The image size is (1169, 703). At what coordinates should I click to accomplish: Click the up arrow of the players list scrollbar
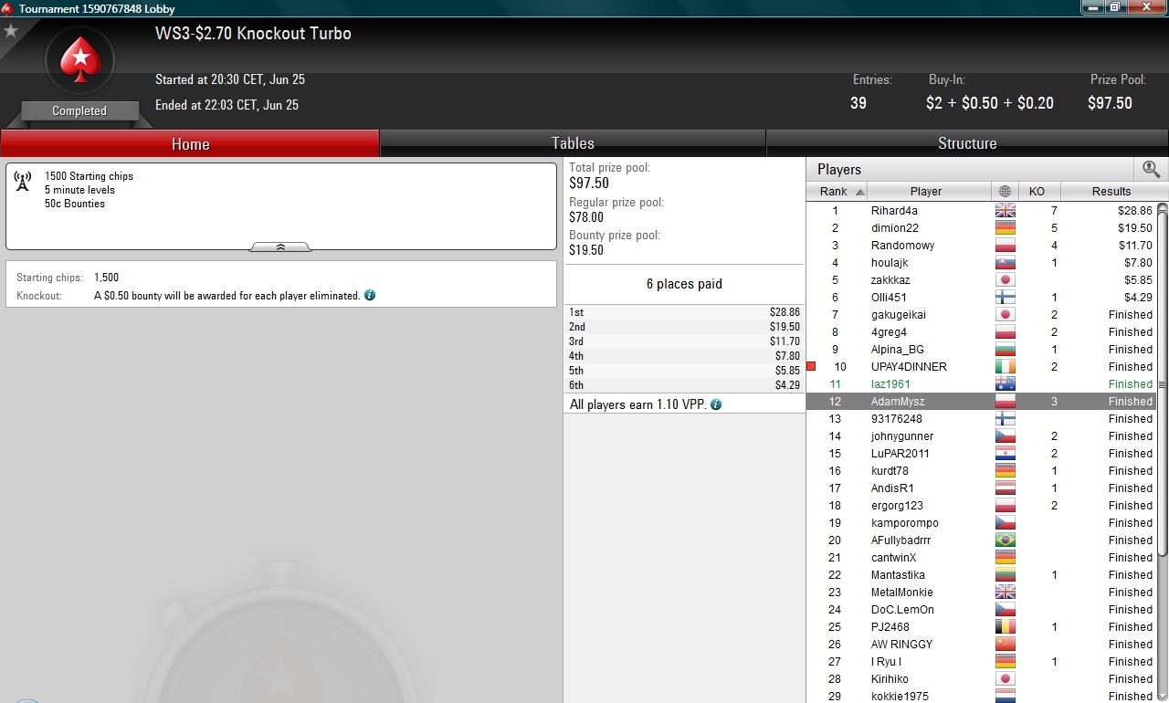click(x=1163, y=208)
